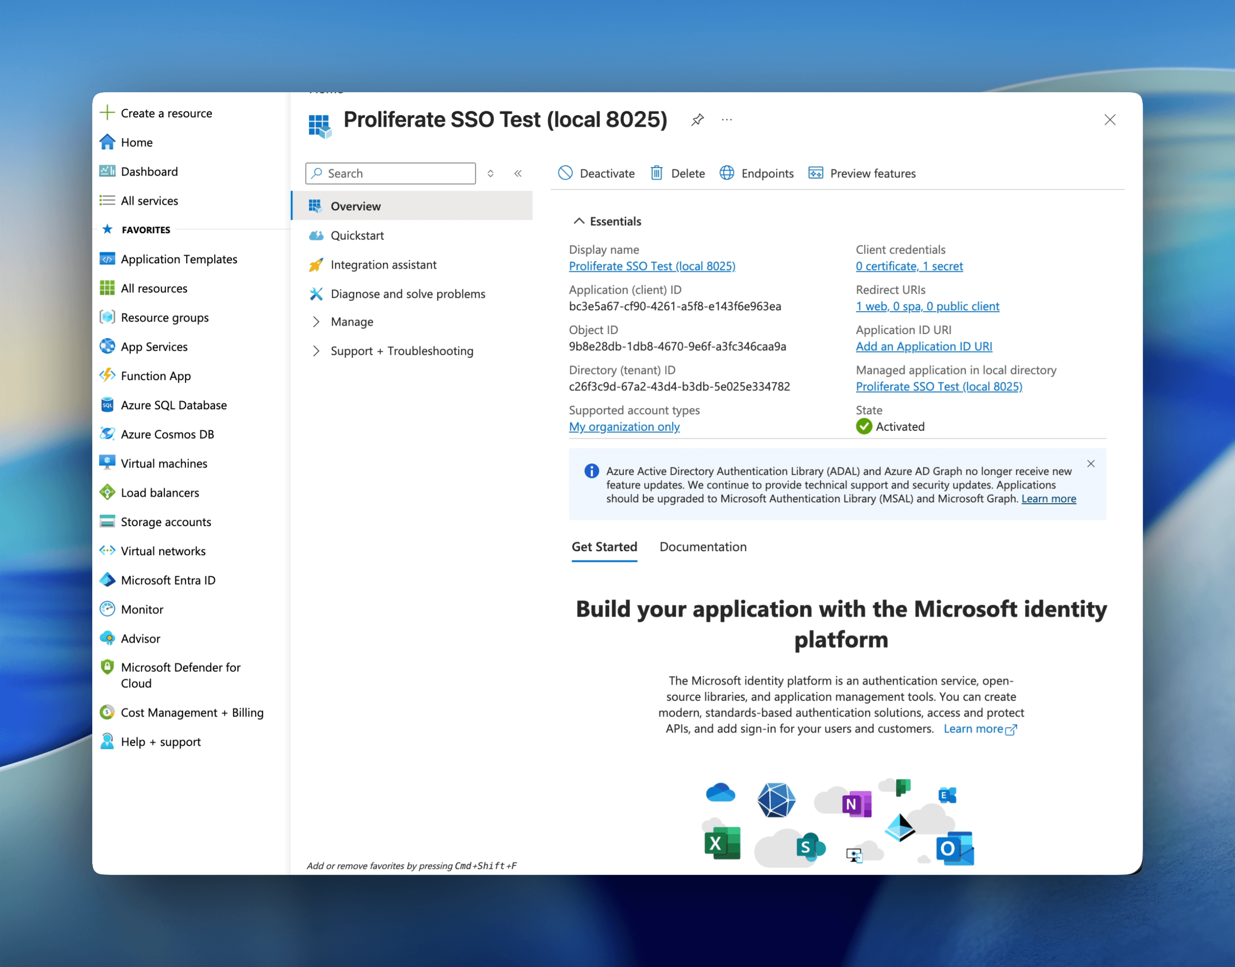Click the Integration assistant rocket icon
The width and height of the screenshot is (1235, 967).
pyautogui.click(x=316, y=265)
